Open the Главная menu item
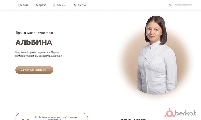The width and height of the screenshot is (201, 120). click(x=23, y=5)
